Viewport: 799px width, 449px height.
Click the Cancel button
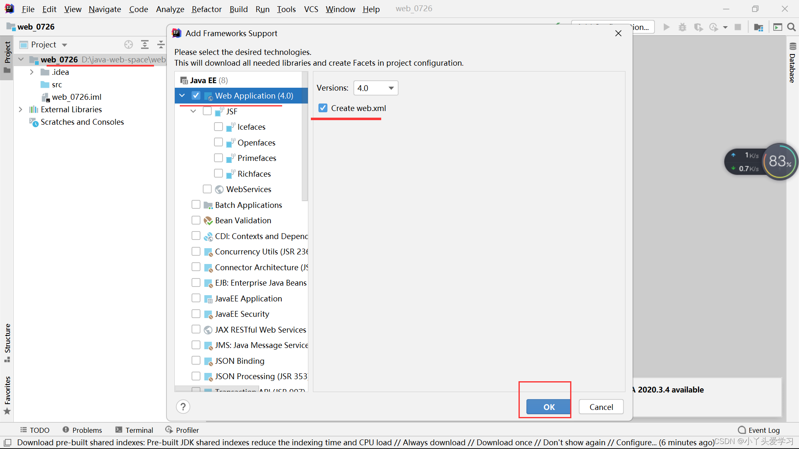pyautogui.click(x=601, y=407)
